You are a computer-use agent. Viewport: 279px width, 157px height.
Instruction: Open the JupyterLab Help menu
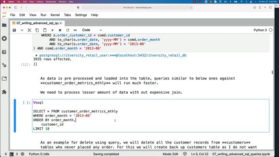(x=95, y=15)
